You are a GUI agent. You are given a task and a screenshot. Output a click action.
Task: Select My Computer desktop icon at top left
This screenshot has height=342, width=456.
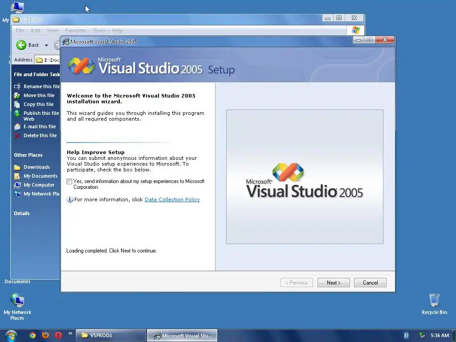[x=16, y=7]
